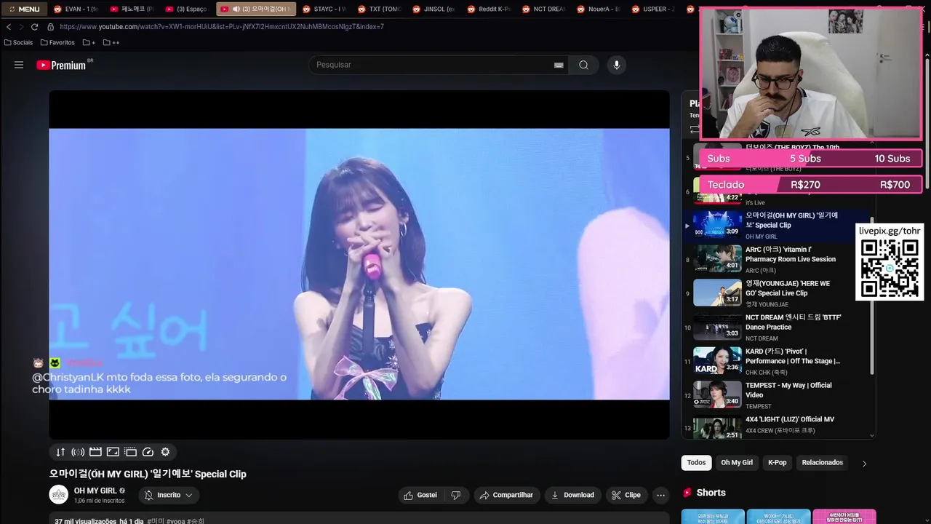Viewport: 931px width, 524px height.
Task: Open the browser MENU button
Action: 24,9
